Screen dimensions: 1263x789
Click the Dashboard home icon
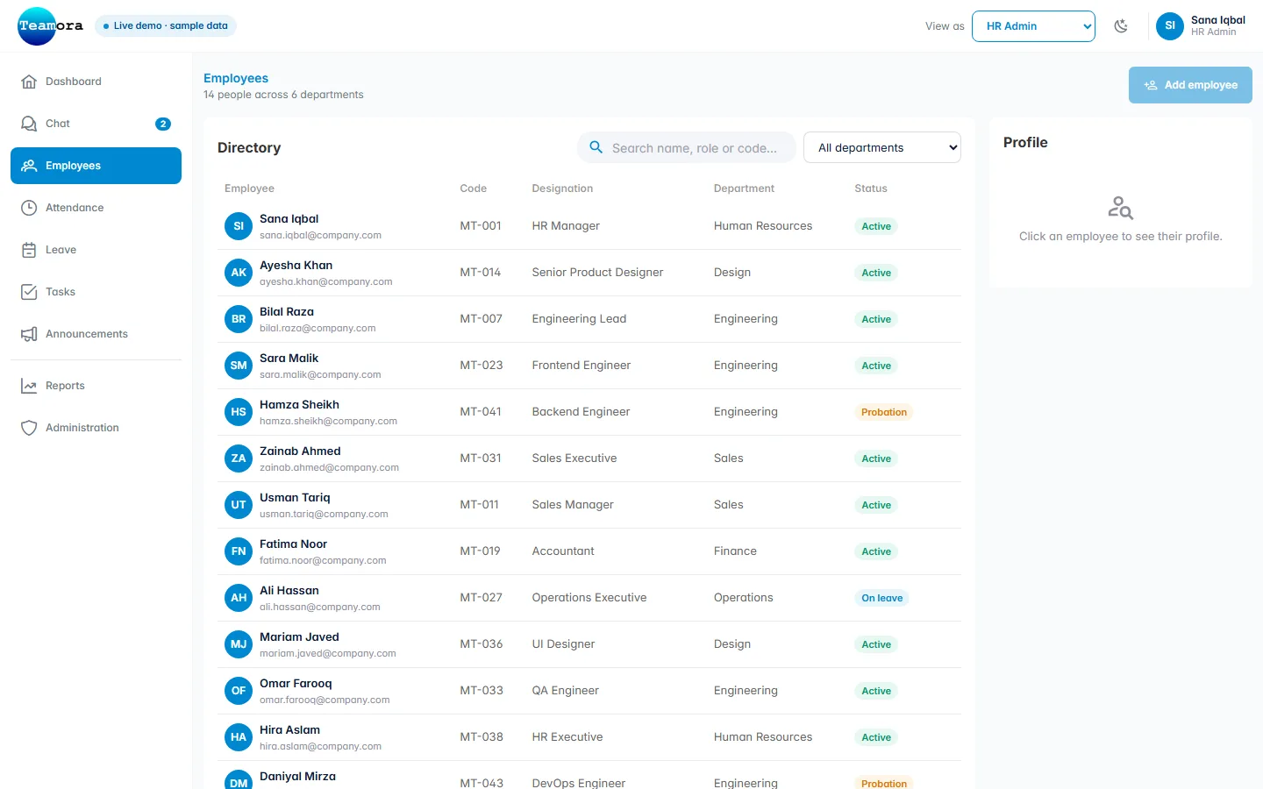pos(29,82)
